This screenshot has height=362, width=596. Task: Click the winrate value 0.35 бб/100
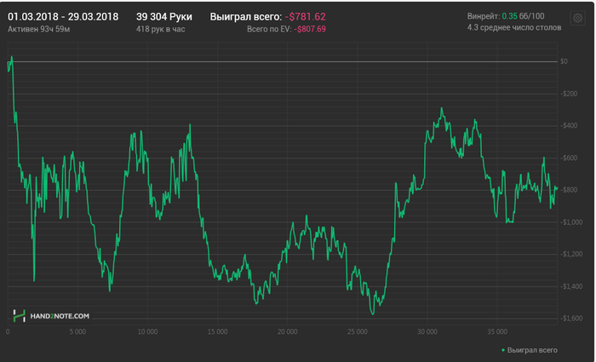tap(523, 16)
